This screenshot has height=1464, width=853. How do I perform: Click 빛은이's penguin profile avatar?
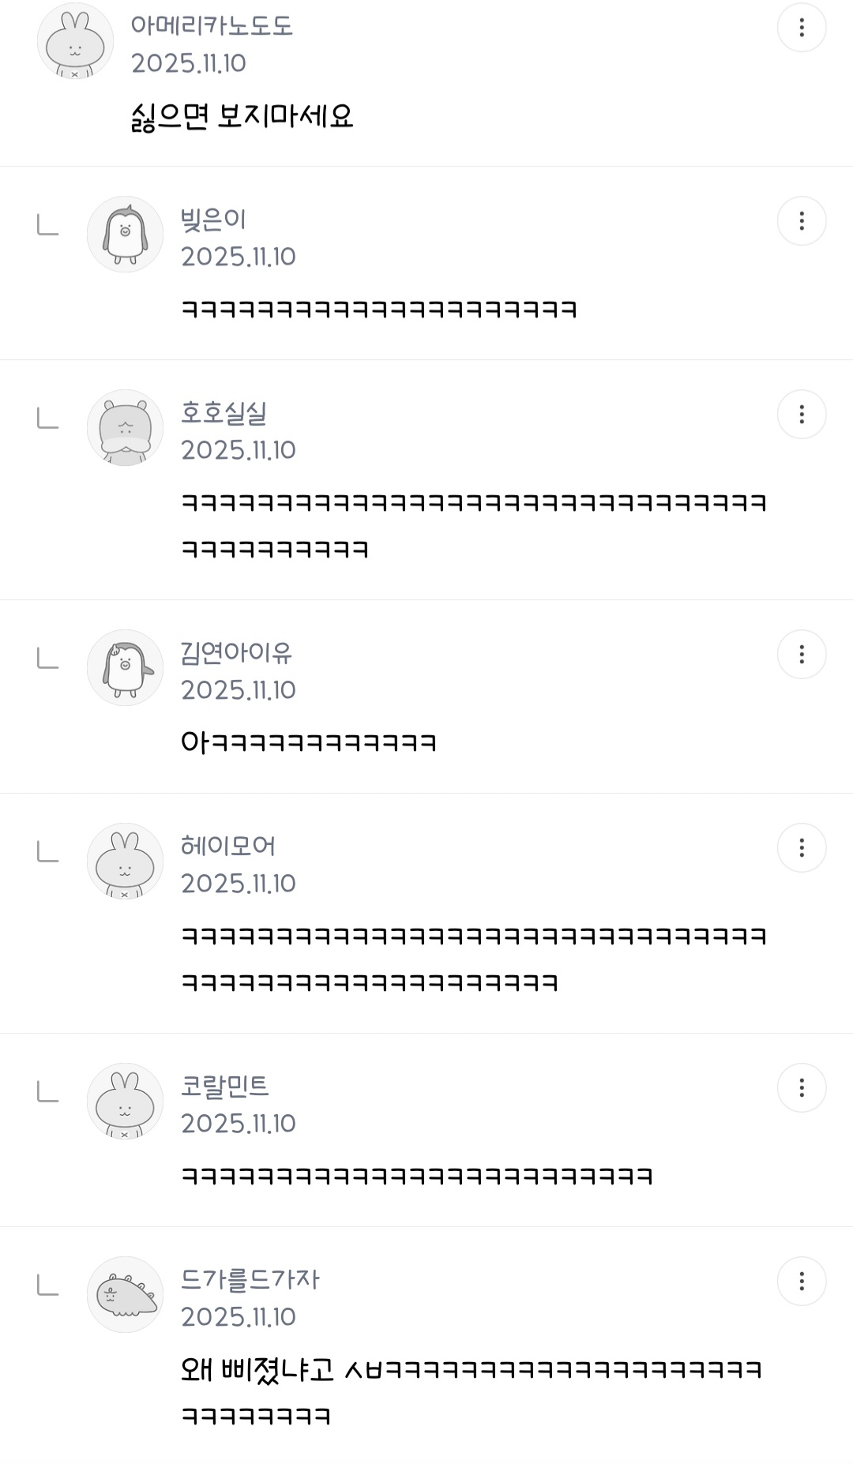tap(125, 235)
